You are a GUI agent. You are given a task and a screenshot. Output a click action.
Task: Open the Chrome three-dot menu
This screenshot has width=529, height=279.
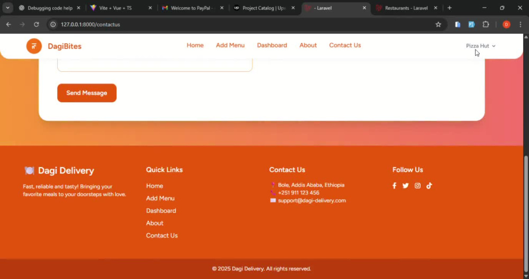coord(521,24)
